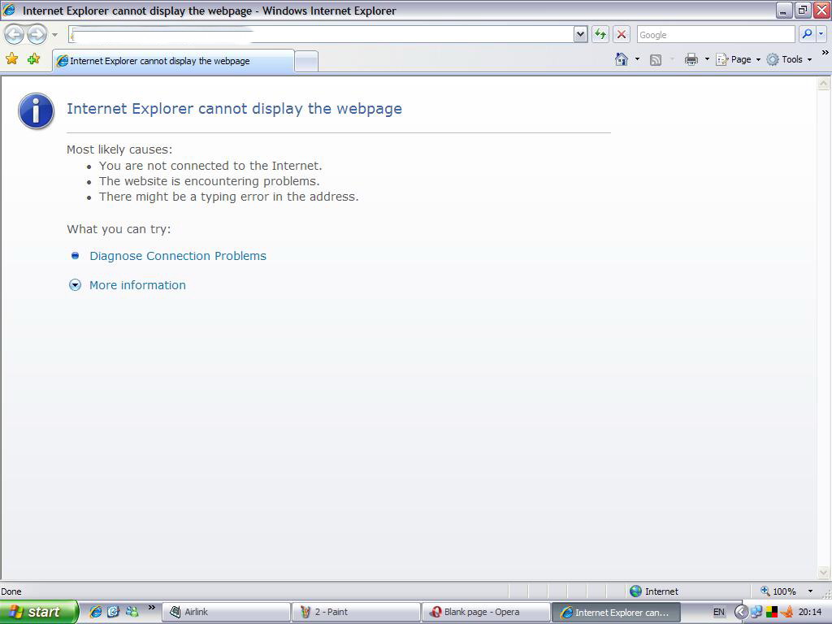Image resolution: width=832 pixels, height=624 pixels.
Task: Switch to the Airlink taskbar window
Action: pyautogui.click(x=226, y=612)
